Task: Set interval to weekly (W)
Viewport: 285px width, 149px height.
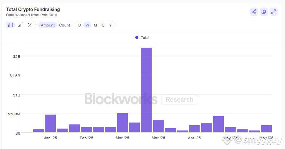Action: point(87,25)
